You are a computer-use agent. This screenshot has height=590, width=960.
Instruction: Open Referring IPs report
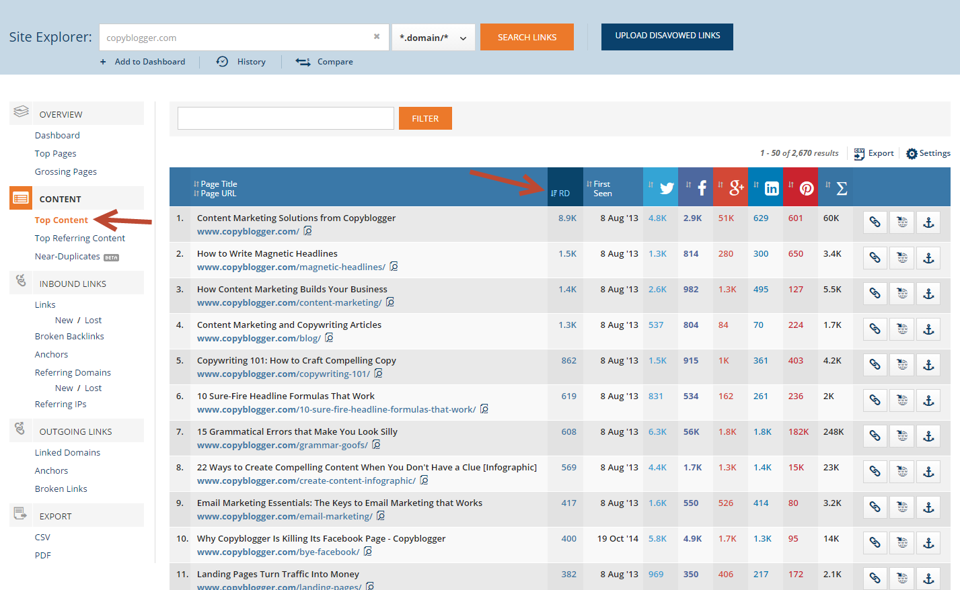click(x=61, y=405)
